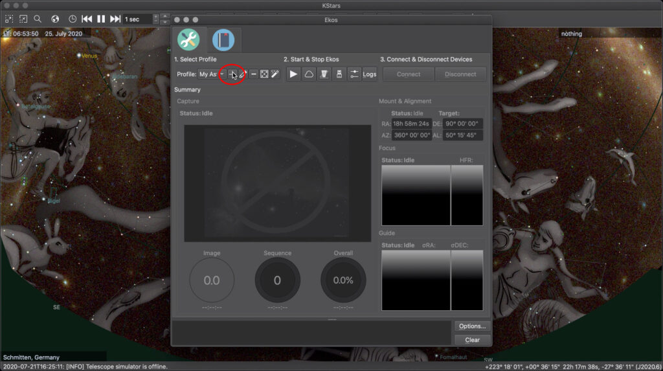
Task: Open KStars find object magnifier
Action: [x=38, y=19]
